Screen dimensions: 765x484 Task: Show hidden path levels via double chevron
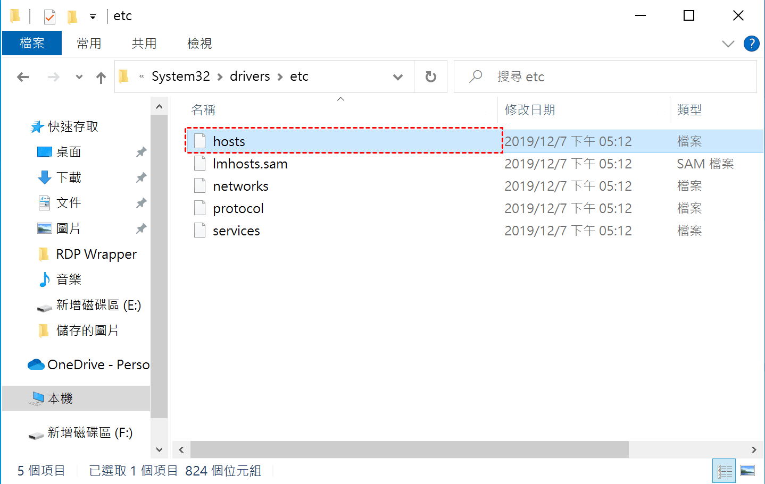[142, 77]
